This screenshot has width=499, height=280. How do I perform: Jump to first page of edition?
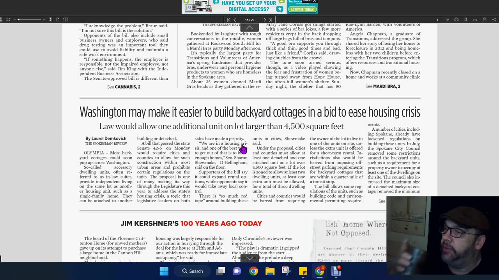click(229, 20)
